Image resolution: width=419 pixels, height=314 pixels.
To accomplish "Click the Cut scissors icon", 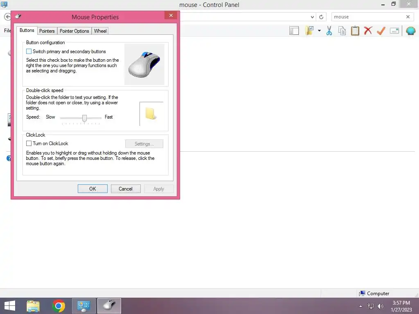I will point(329,30).
